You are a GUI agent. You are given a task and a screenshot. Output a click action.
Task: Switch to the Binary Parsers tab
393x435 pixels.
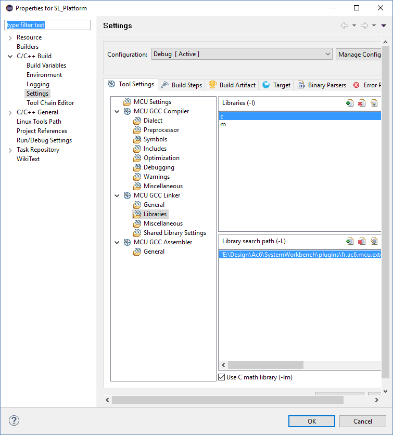point(322,85)
